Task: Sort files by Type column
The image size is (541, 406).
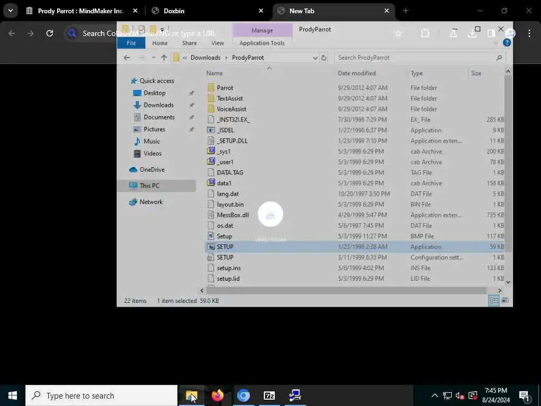Action: (x=416, y=73)
